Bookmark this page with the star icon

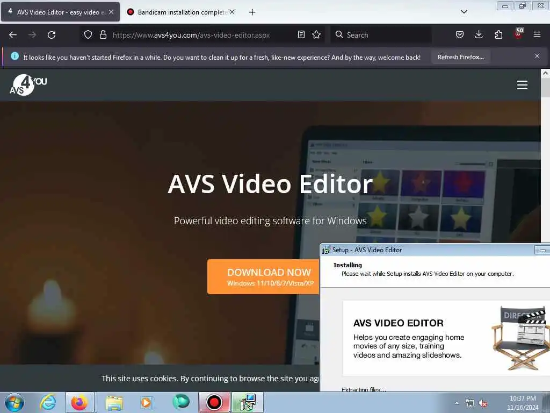(316, 34)
